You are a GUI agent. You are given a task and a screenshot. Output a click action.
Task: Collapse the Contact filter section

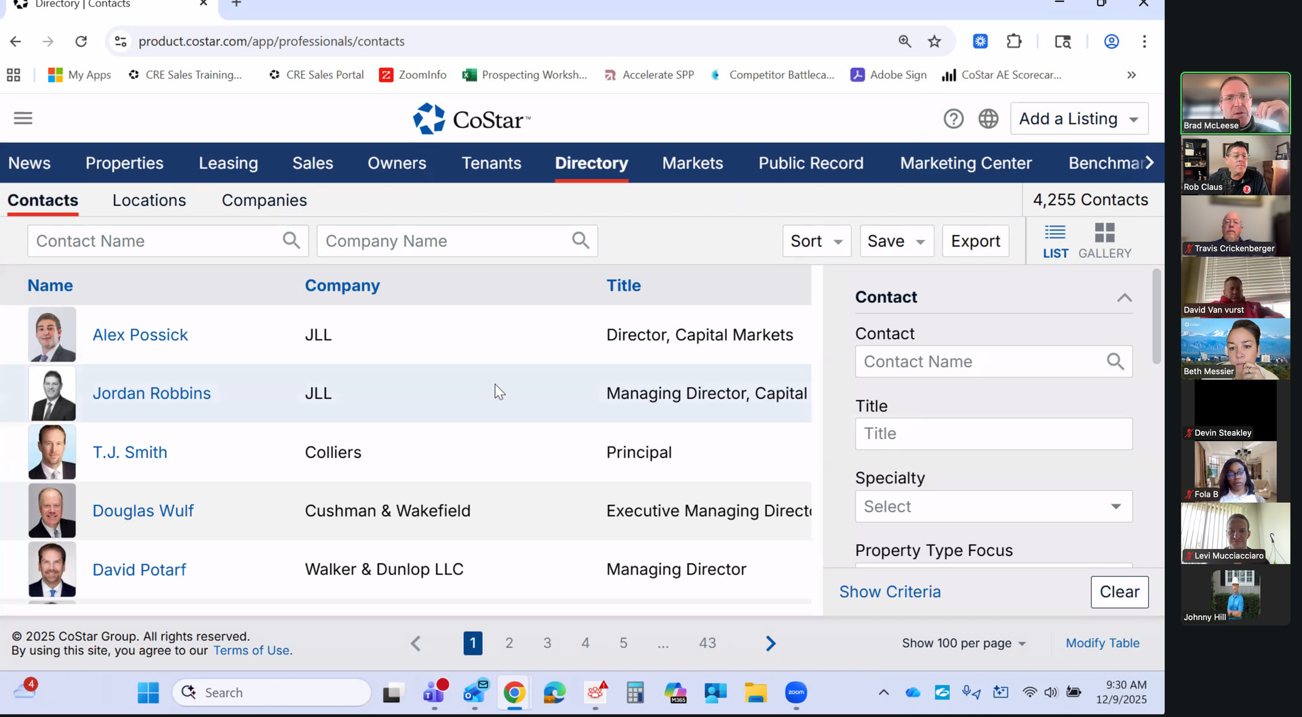pyautogui.click(x=1124, y=298)
